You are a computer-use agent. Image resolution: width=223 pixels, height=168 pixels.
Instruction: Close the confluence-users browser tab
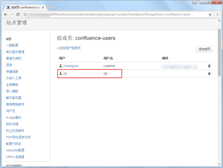tap(43, 8)
